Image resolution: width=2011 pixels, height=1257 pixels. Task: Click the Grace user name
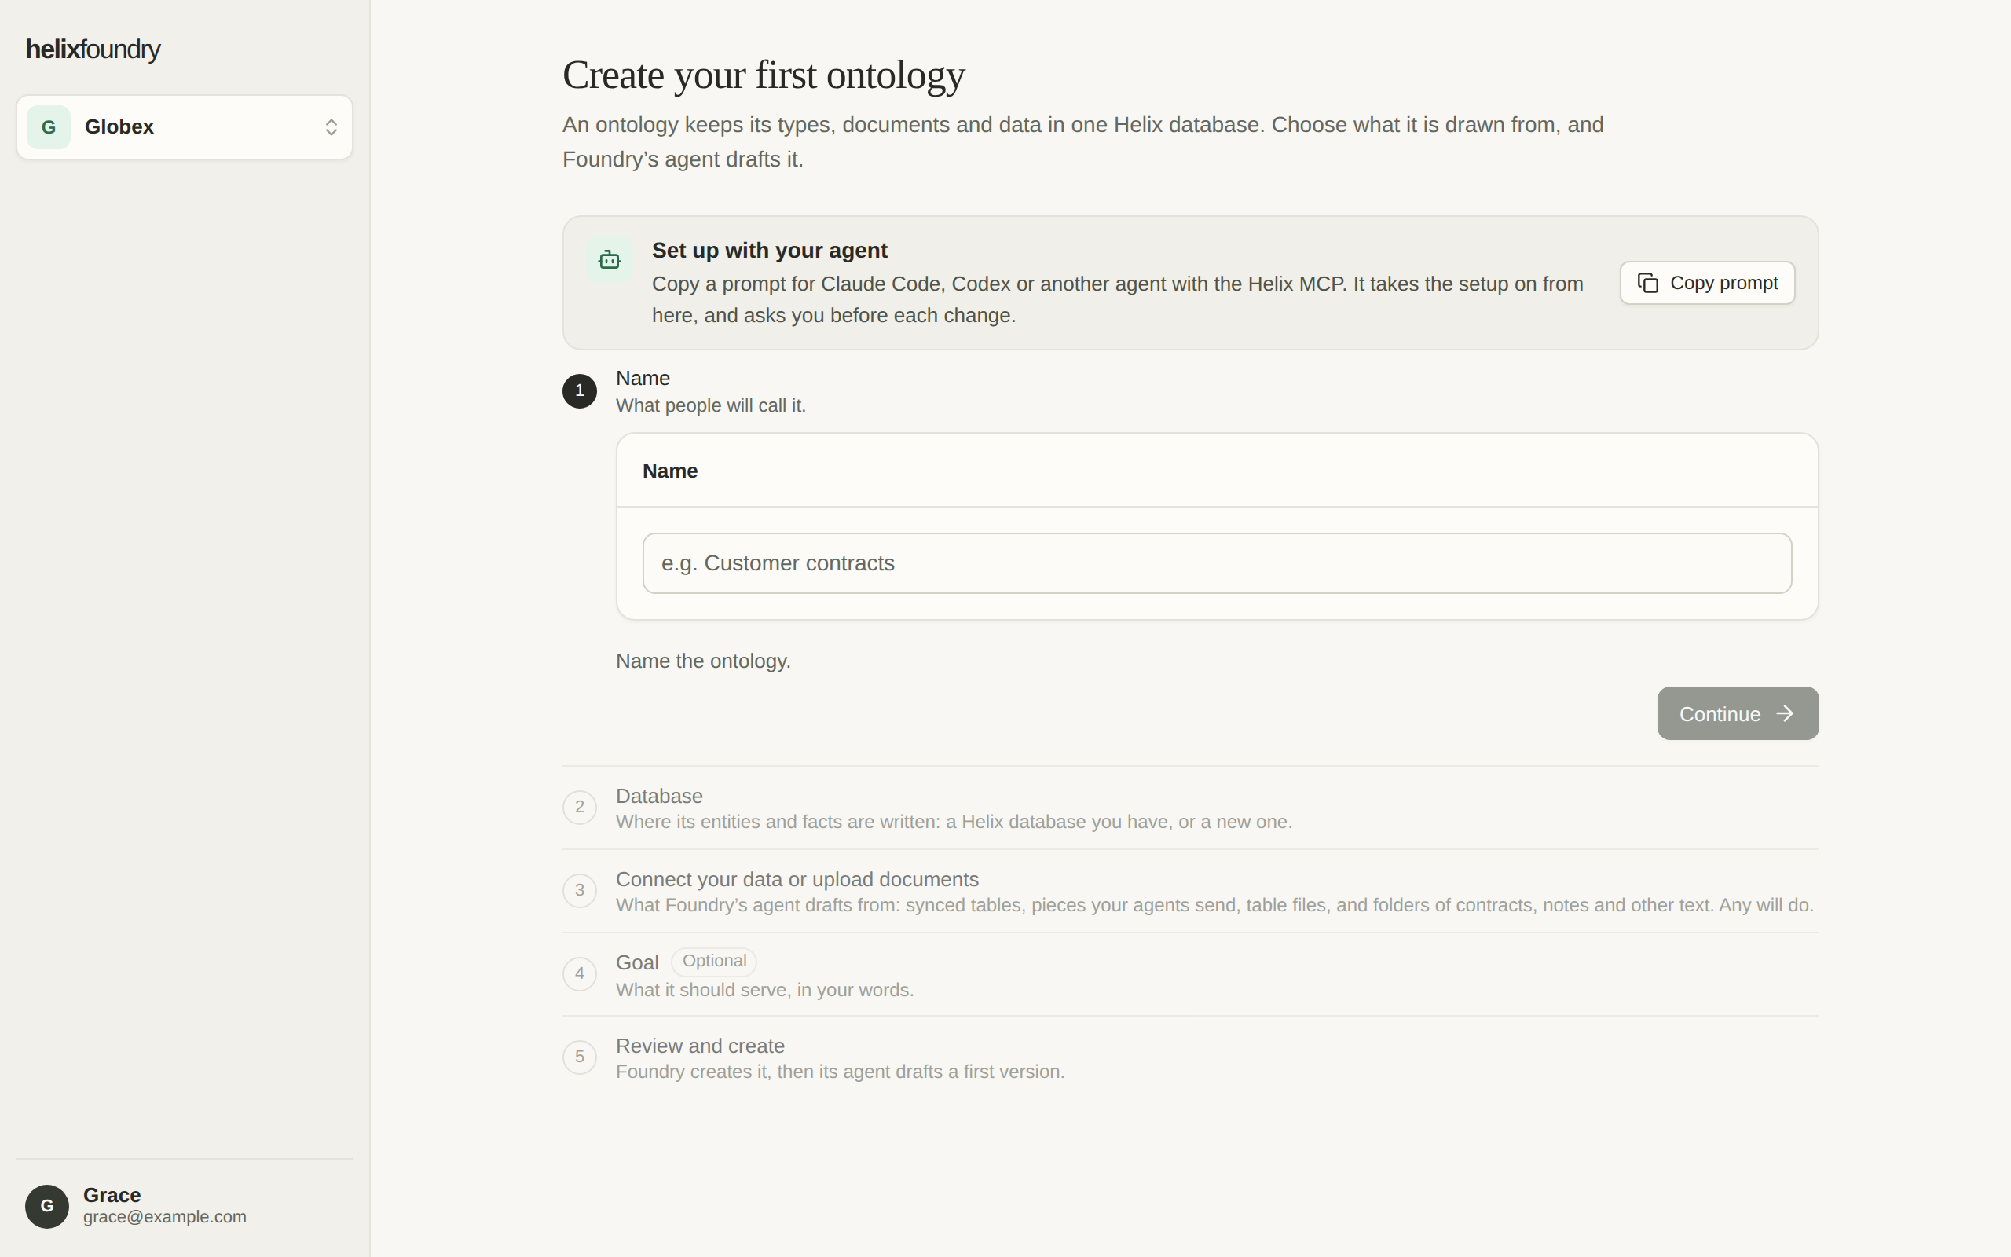(x=112, y=1195)
